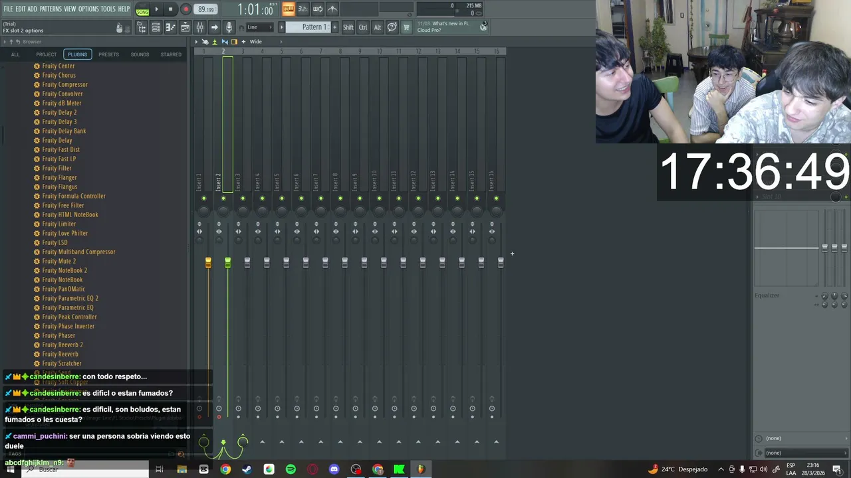Select Fruity Compressor plugin
Screen dimensions: 851x478
point(64,84)
